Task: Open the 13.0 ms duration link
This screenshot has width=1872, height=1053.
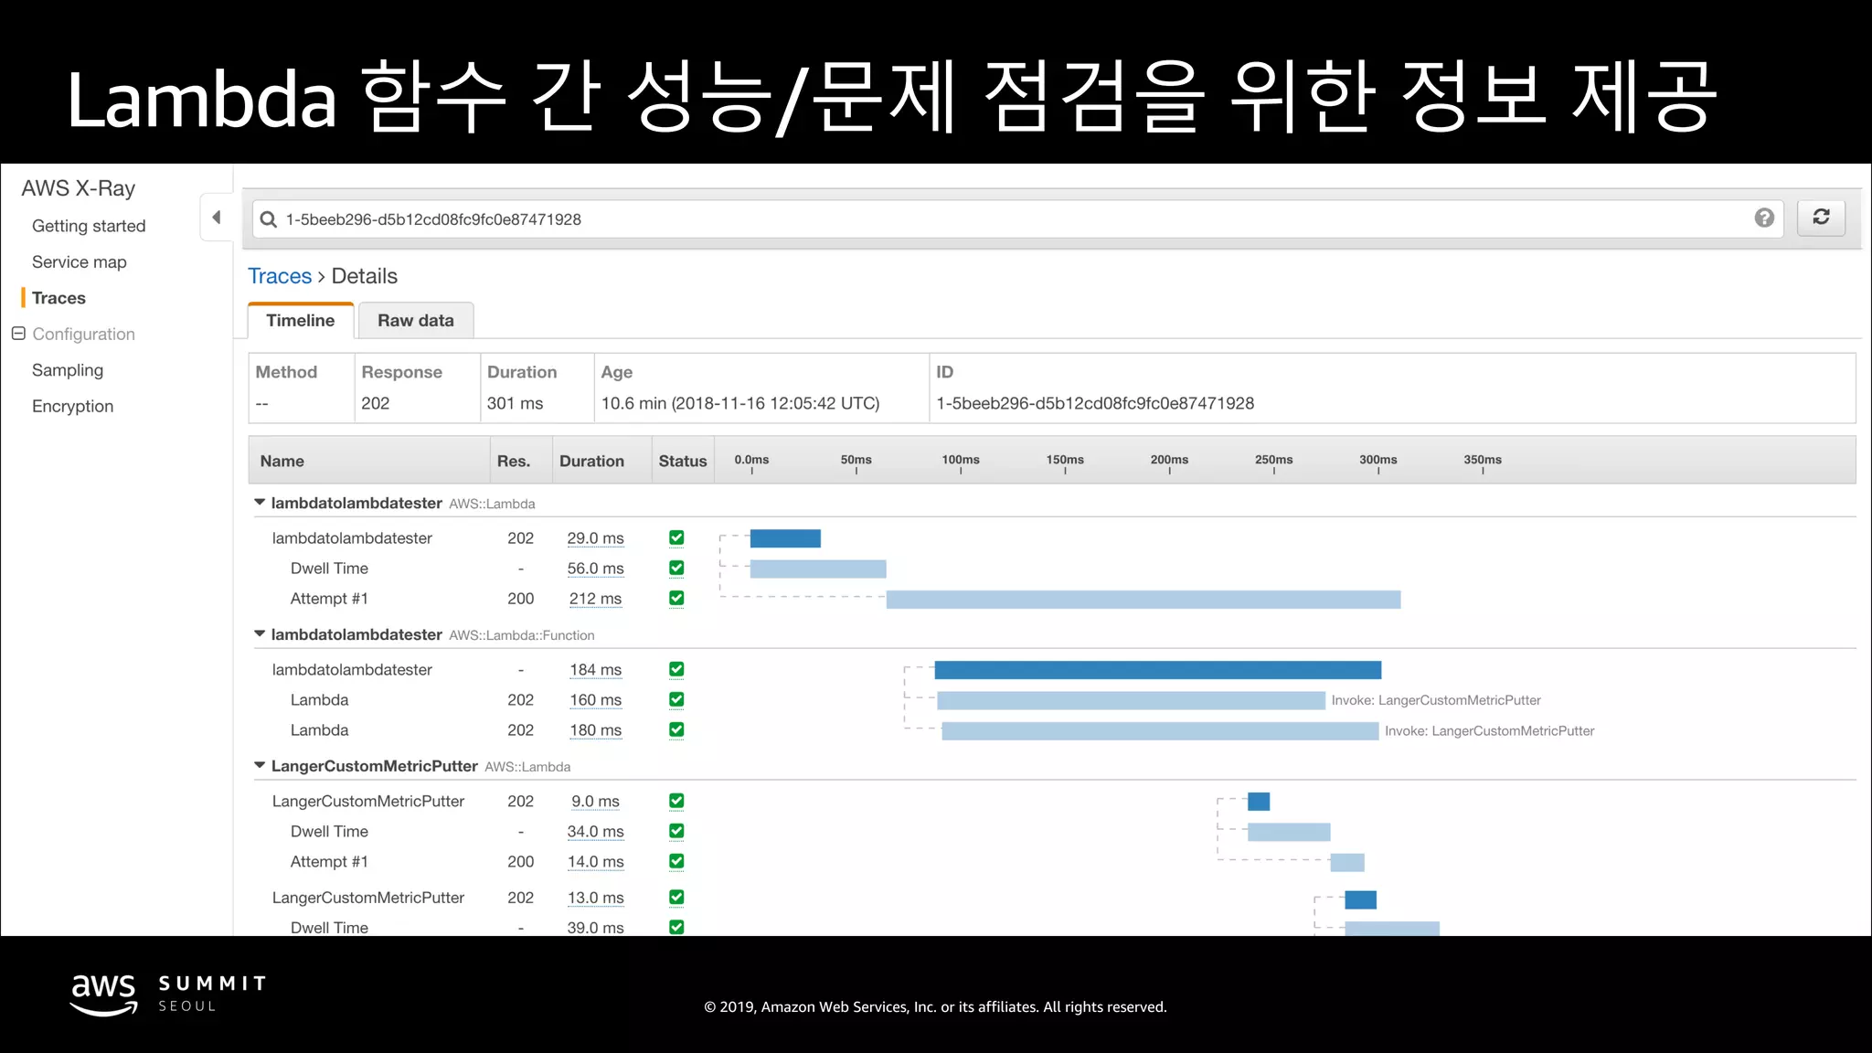Action: click(595, 898)
